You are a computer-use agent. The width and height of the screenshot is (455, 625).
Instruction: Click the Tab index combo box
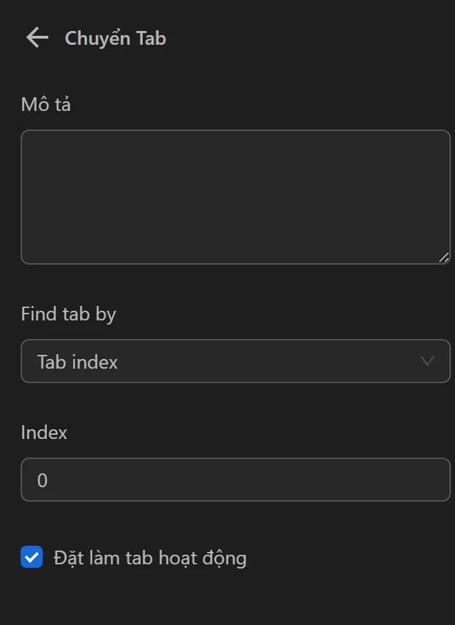coord(236,361)
